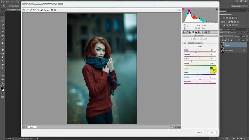Select the Adjustment Brush tool

[48, 10]
